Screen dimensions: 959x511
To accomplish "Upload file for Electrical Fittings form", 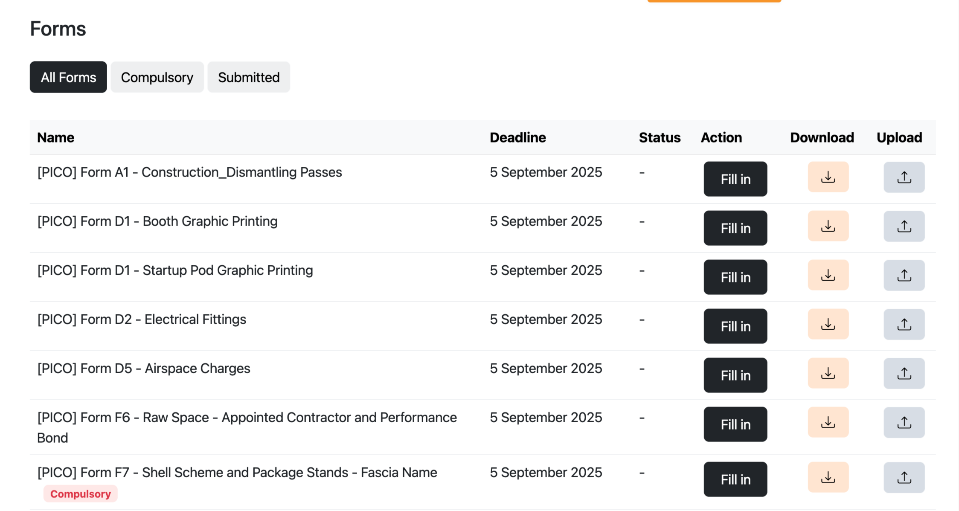I will coord(904,324).
